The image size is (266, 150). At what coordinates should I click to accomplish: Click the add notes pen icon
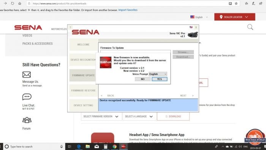[253, 3]
